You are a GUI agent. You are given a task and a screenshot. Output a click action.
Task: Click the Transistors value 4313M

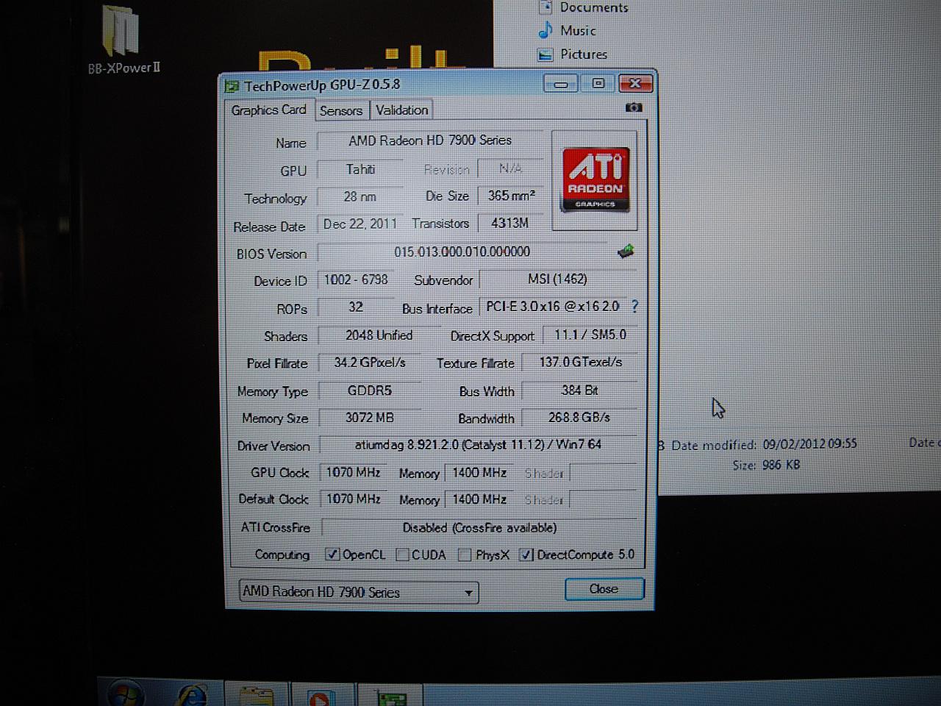[x=511, y=223]
